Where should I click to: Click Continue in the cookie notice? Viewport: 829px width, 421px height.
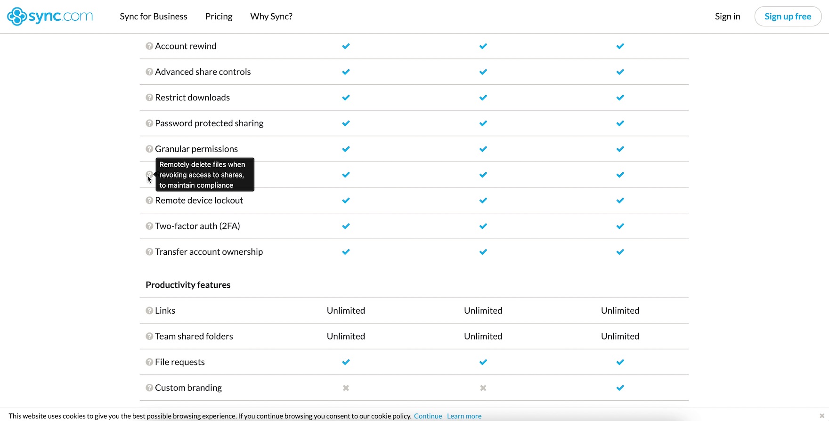tap(428, 416)
